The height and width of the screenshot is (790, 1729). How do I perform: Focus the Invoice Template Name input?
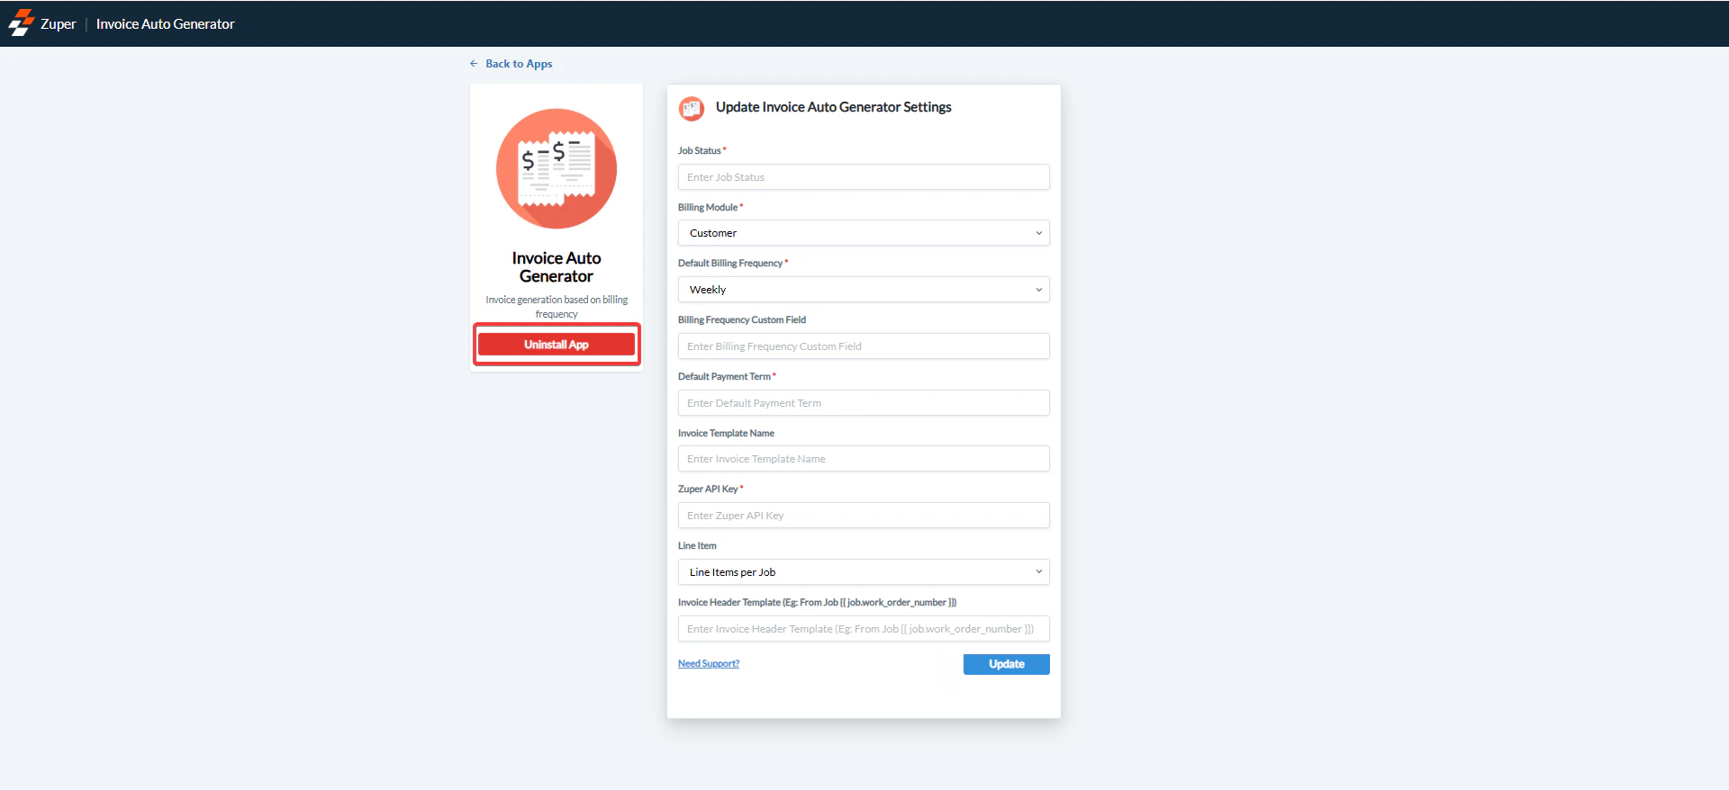coord(864,459)
